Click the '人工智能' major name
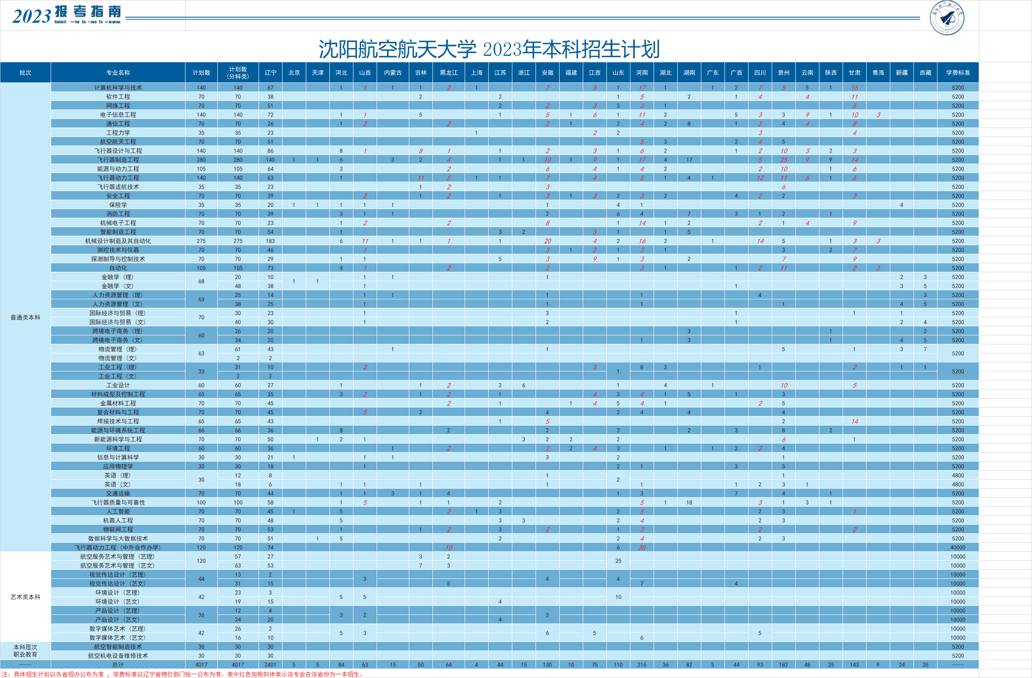 [x=118, y=511]
